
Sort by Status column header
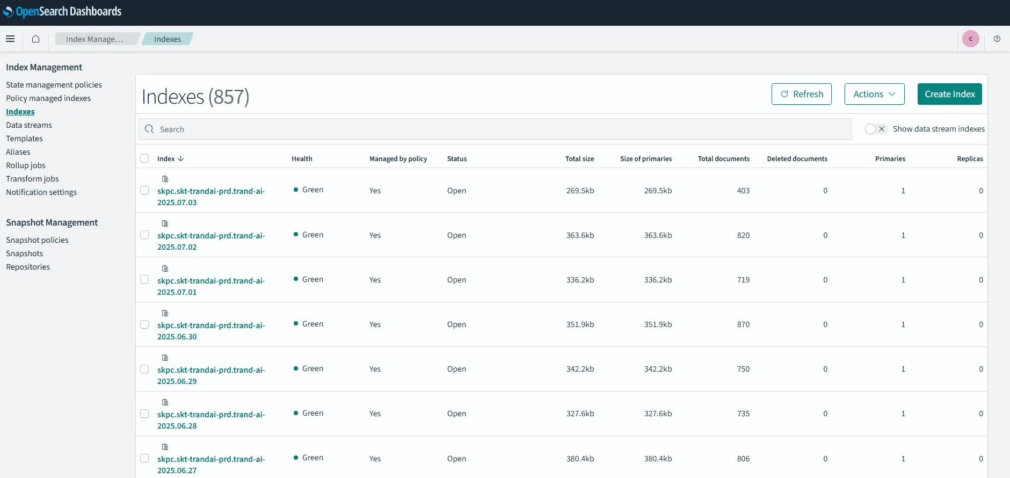point(457,158)
